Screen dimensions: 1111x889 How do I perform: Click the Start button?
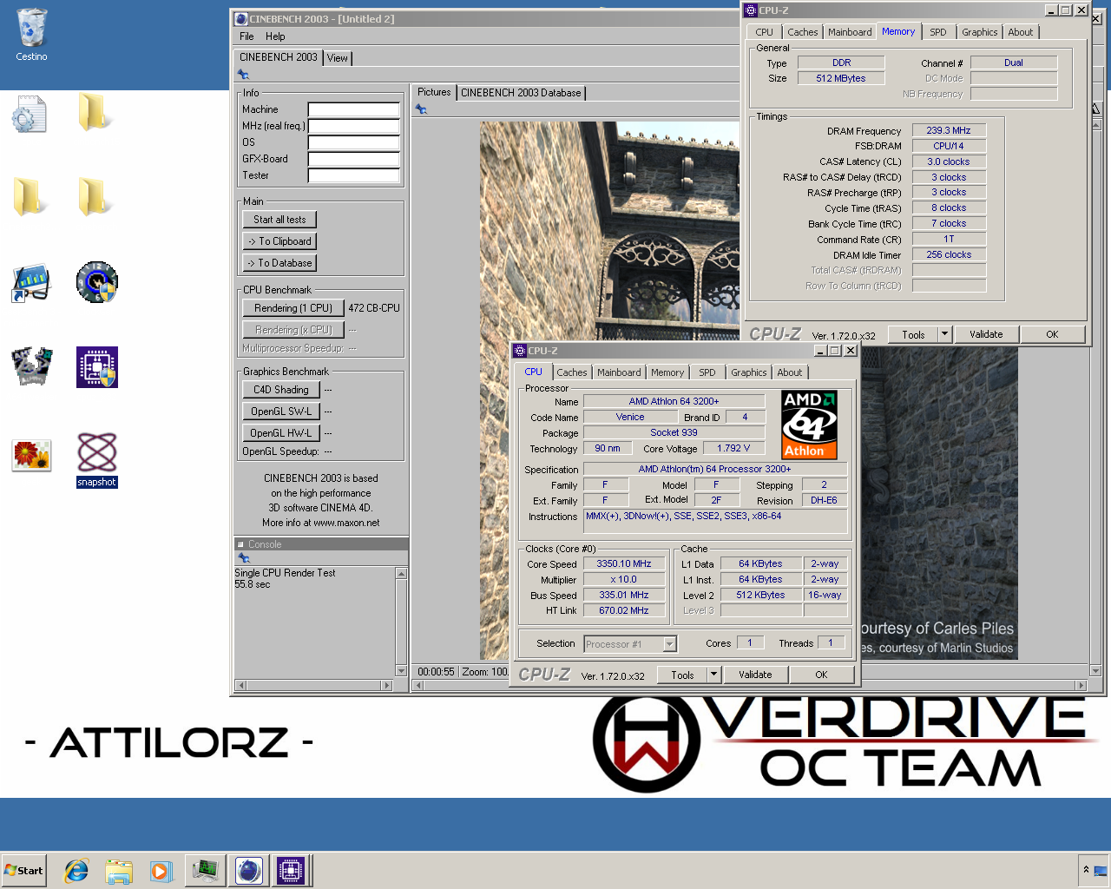pyautogui.click(x=23, y=871)
